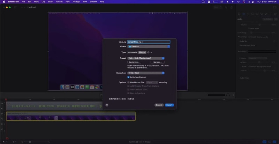279x144 pixels.
Task: Adjust the Volume slider in Audio panel
Action: 260,25
